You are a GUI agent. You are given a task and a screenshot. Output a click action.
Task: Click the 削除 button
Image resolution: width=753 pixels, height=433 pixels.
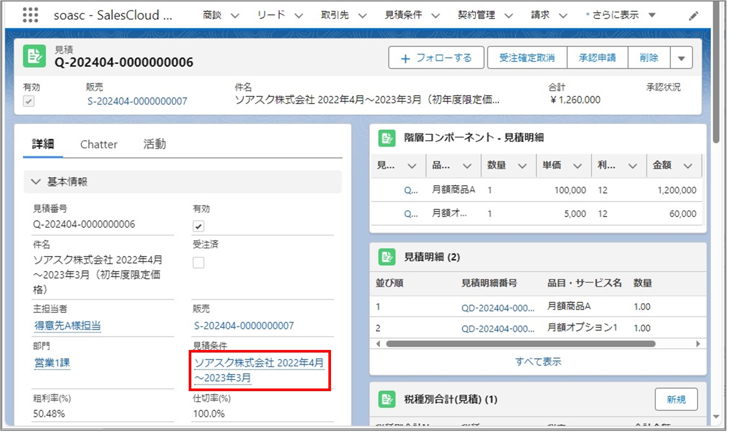pyautogui.click(x=649, y=58)
